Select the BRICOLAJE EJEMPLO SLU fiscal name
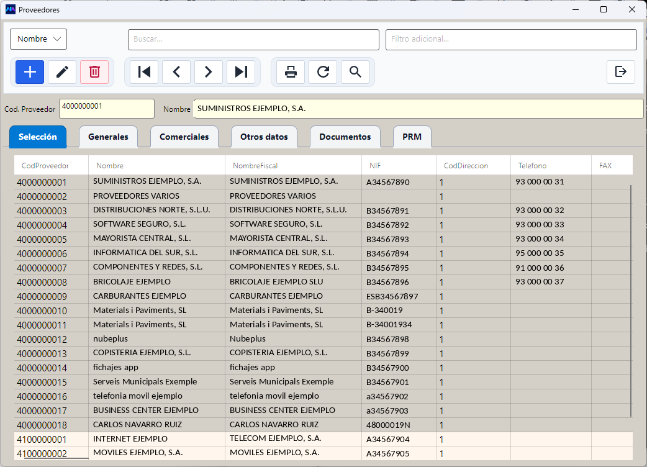 pos(293,282)
